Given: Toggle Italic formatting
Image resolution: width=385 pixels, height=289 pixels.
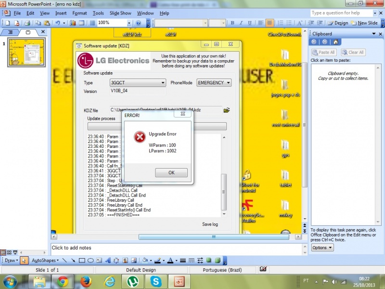Looking at the screenshot, I should coord(241,23).
